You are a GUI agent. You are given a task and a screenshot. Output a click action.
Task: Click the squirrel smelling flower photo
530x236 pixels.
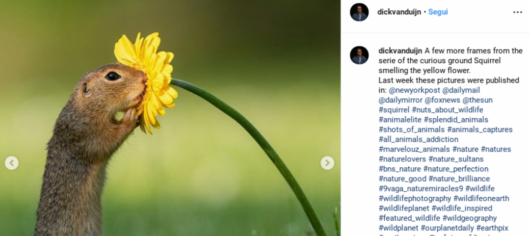[x=170, y=118]
